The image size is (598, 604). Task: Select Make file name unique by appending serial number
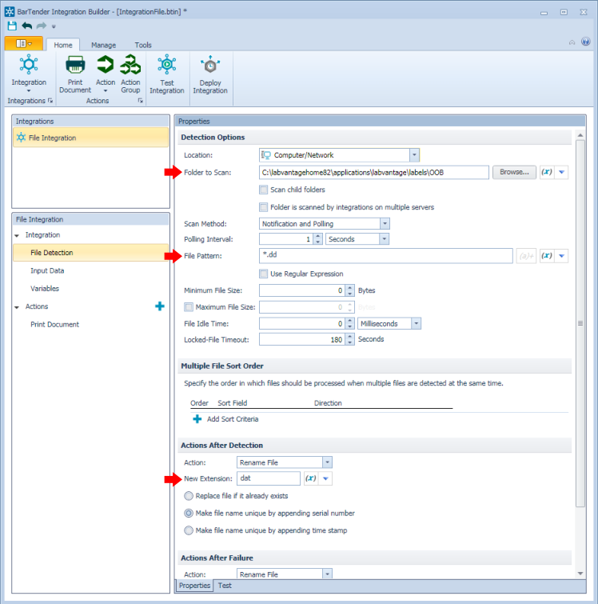189,513
